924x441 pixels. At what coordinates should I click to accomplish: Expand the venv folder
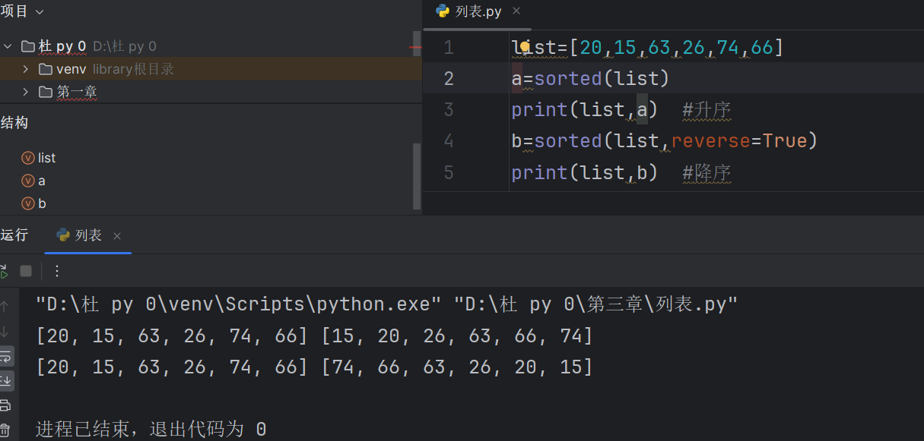[26, 69]
